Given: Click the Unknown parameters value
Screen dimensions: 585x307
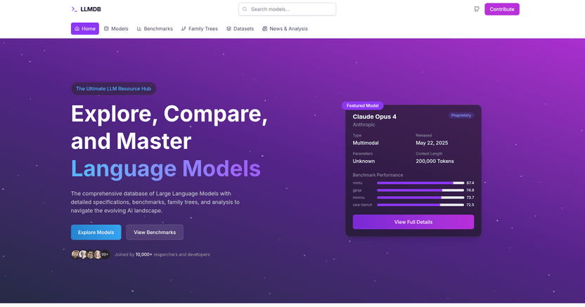Looking at the screenshot, I should point(364,162).
